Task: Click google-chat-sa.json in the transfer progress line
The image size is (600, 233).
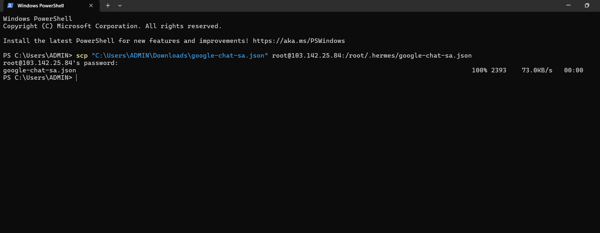Action: [40, 70]
